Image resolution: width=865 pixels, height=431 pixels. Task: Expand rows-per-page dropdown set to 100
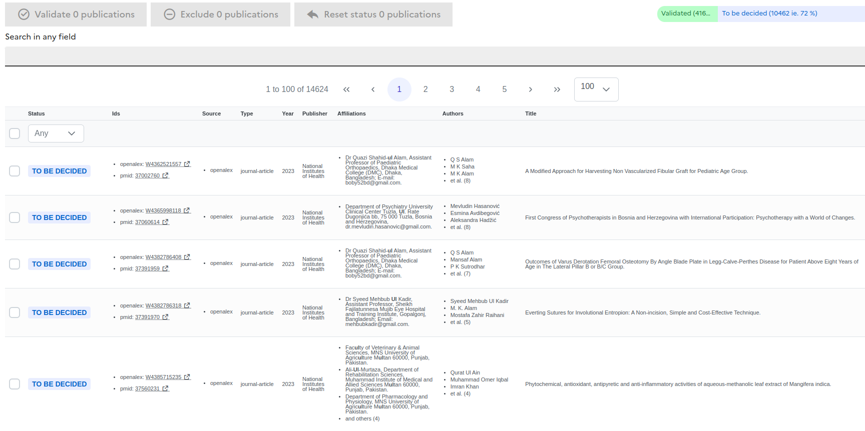596,89
